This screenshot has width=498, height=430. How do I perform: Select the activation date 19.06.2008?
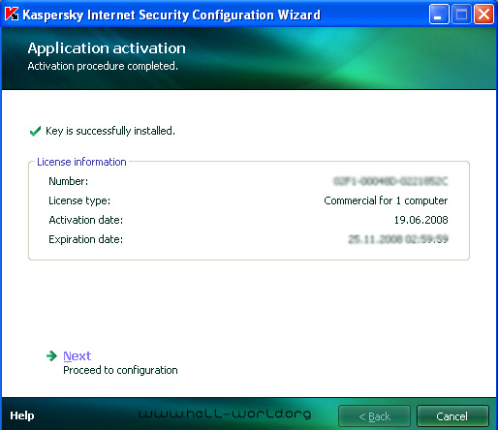coord(420,220)
